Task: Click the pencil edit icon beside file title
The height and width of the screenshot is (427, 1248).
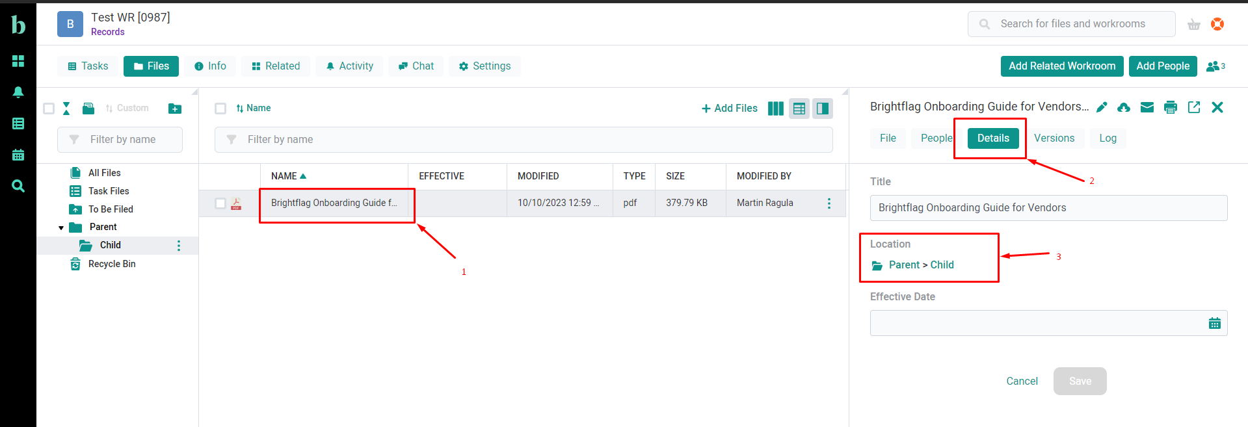Action: (x=1102, y=107)
